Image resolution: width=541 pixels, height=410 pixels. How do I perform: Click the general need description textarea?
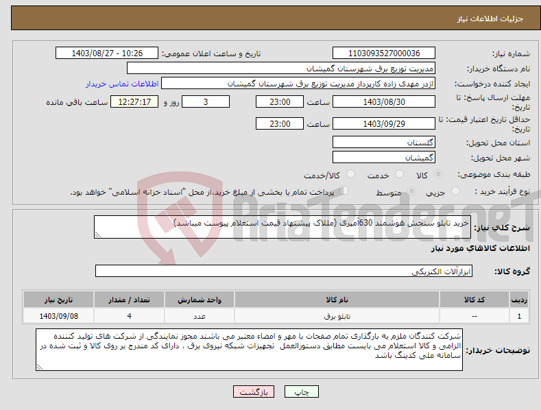(282, 227)
